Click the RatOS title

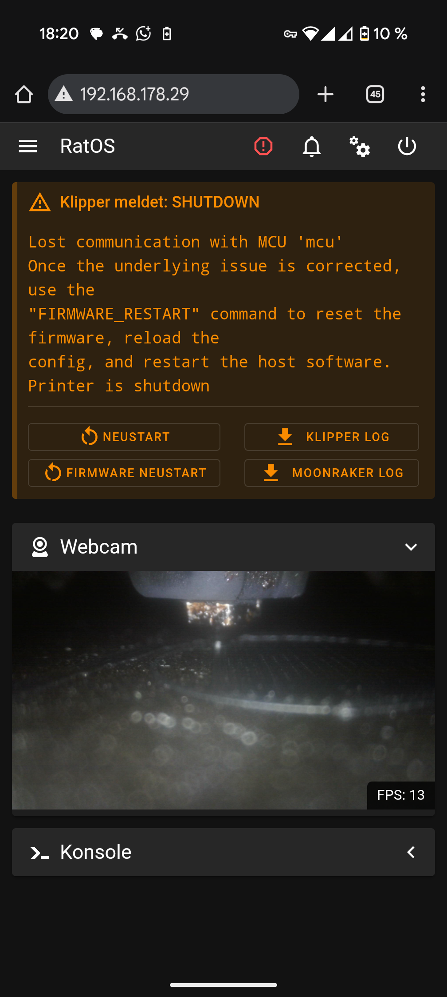[x=88, y=146]
